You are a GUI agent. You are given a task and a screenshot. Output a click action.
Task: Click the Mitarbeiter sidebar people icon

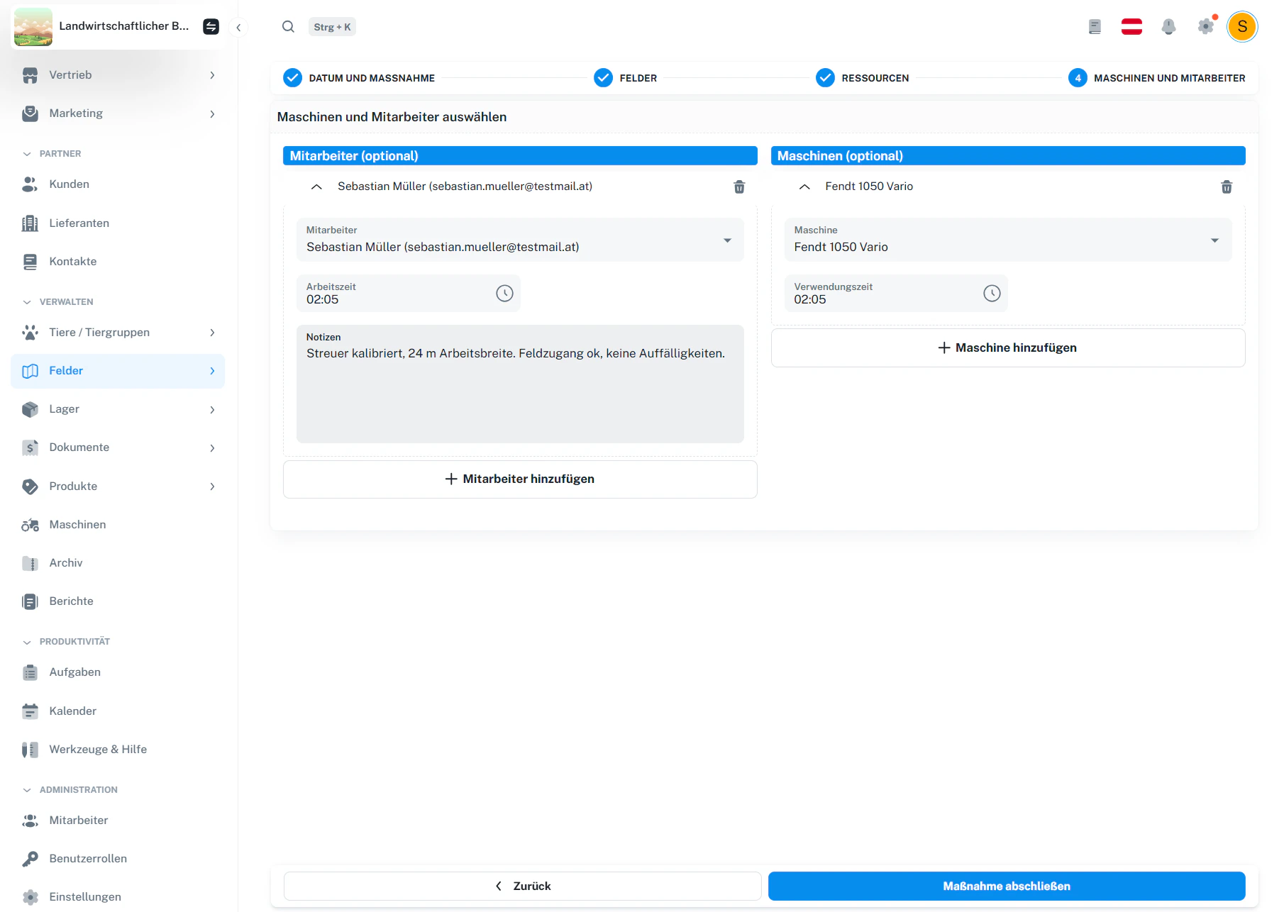pos(30,821)
